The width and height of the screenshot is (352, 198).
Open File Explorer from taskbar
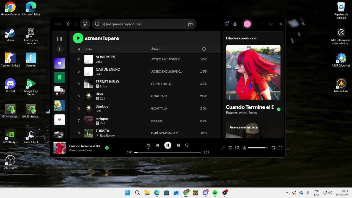(x=147, y=193)
